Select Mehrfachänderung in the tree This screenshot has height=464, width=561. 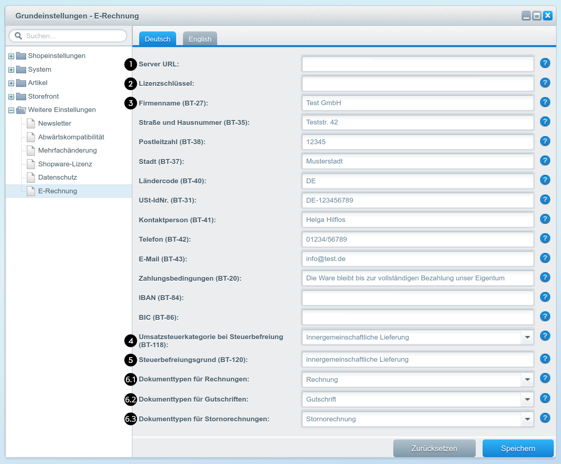pyautogui.click(x=68, y=150)
